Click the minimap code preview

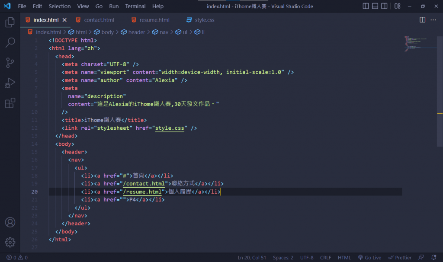420,44
